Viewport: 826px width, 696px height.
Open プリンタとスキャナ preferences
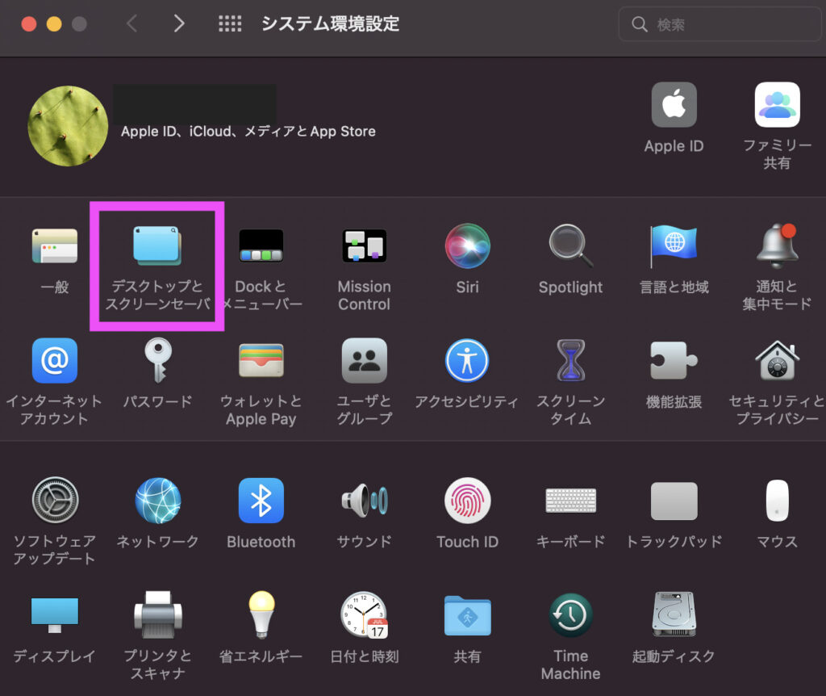(x=158, y=615)
